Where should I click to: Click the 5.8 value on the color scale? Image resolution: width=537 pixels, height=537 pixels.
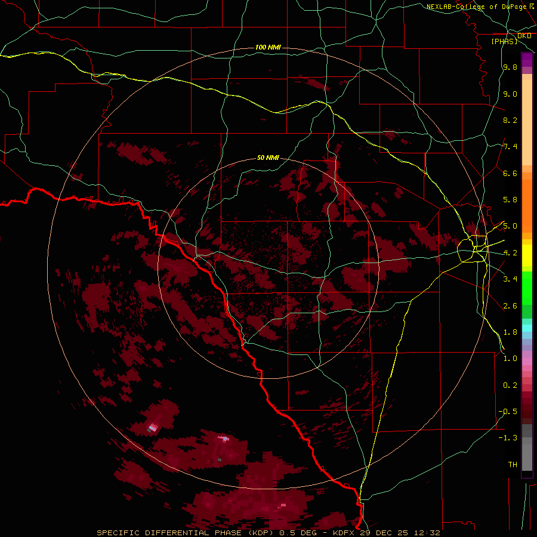pos(510,200)
